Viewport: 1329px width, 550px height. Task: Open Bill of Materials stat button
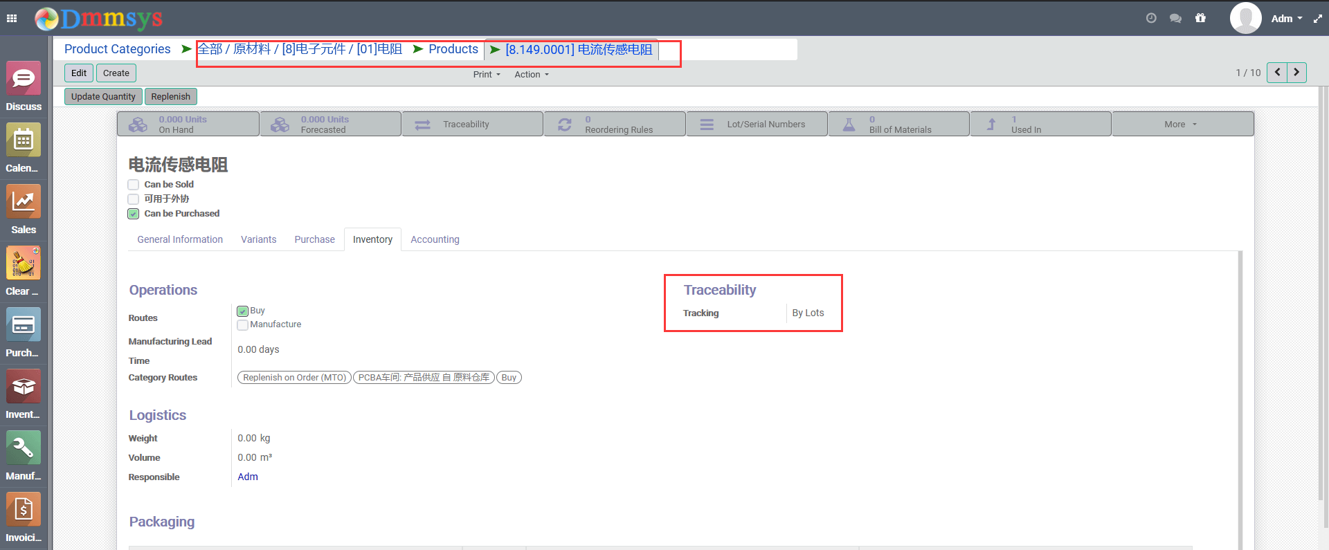pos(899,124)
